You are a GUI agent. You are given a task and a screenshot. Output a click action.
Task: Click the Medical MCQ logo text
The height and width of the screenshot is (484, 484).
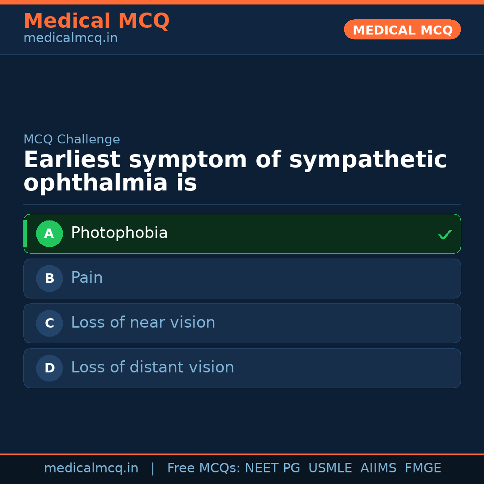pyautogui.click(x=96, y=21)
